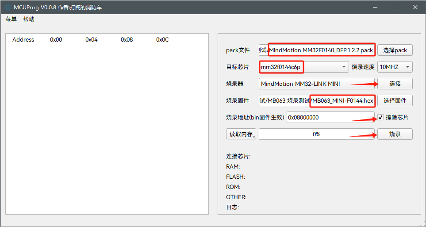
Task: Open the 帮助 menu
Action: (29, 19)
